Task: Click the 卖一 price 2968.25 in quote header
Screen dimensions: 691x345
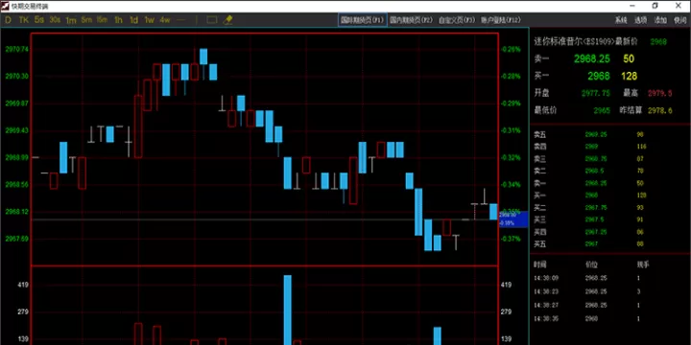Action: (592, 58)
